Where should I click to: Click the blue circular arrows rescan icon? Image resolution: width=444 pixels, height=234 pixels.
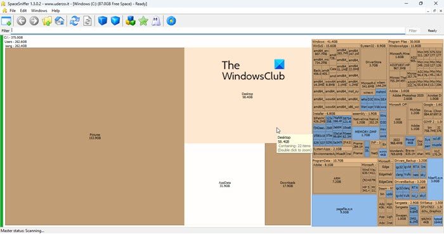point(75,21)
